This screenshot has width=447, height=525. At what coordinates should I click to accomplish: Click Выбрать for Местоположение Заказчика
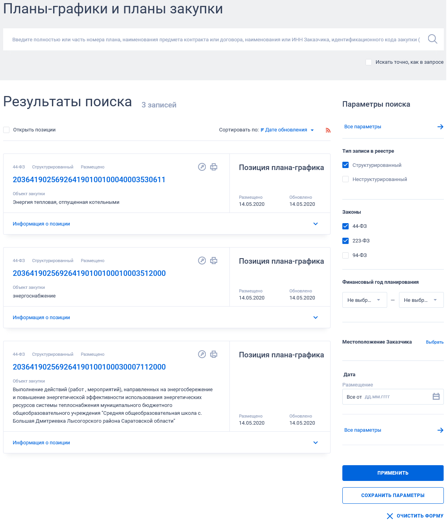[x=434, y=342]
